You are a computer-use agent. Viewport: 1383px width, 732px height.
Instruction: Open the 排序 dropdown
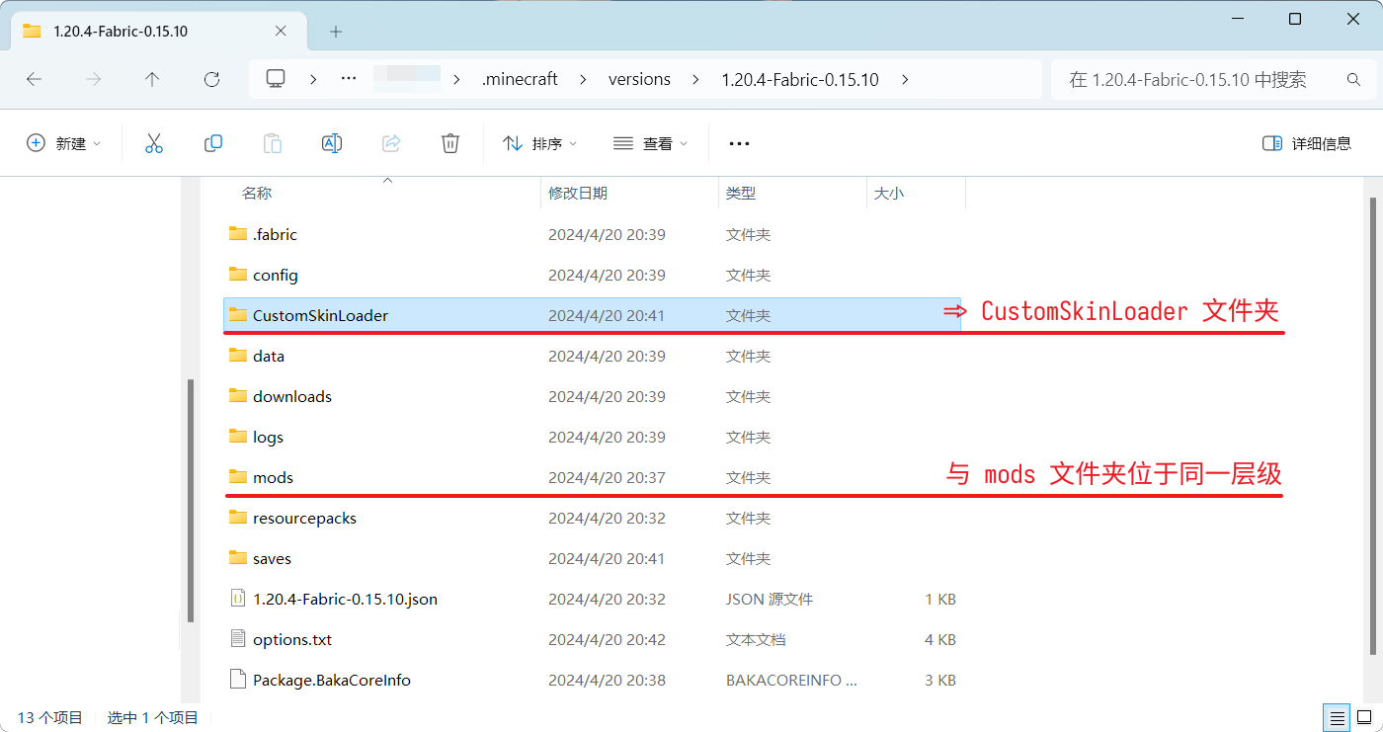[539, 142]
